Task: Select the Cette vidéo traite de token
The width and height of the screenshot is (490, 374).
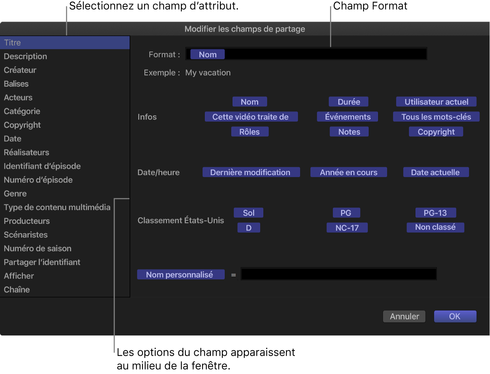Action: (250, 117)
